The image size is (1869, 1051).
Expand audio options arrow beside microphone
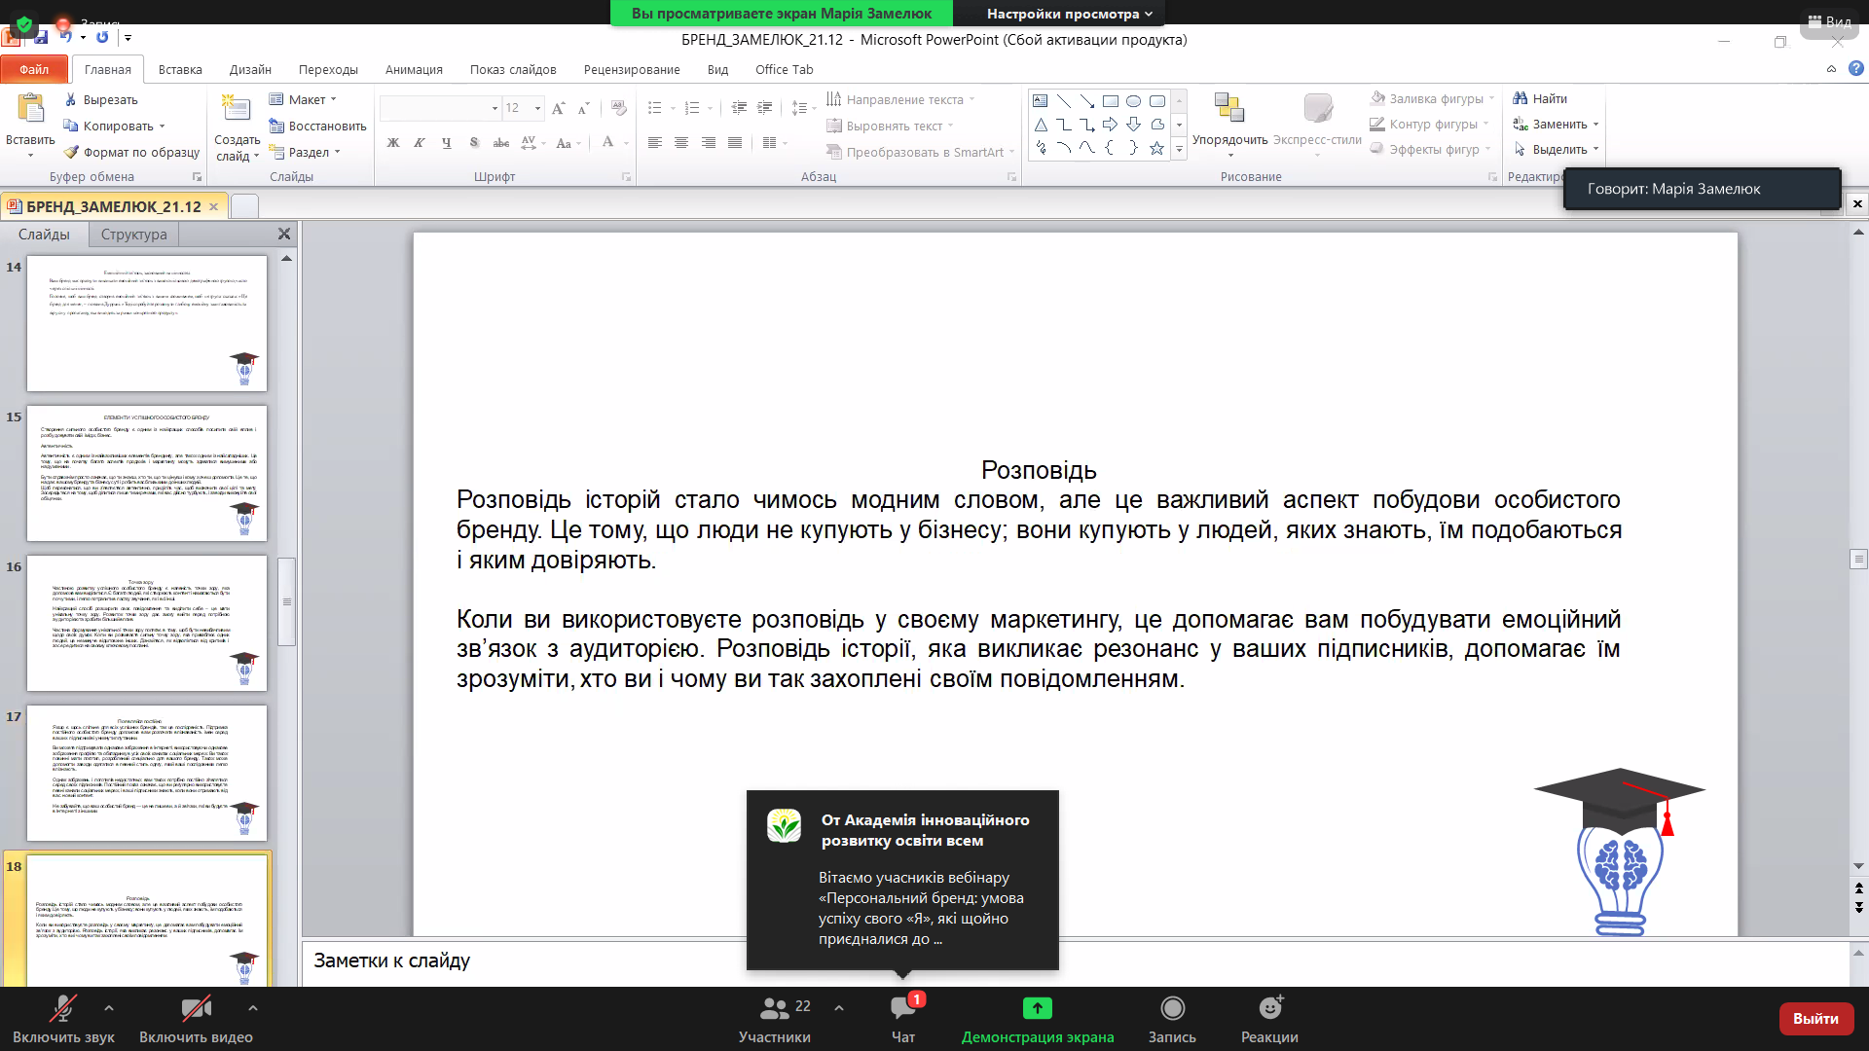(x=109, y=1008)
